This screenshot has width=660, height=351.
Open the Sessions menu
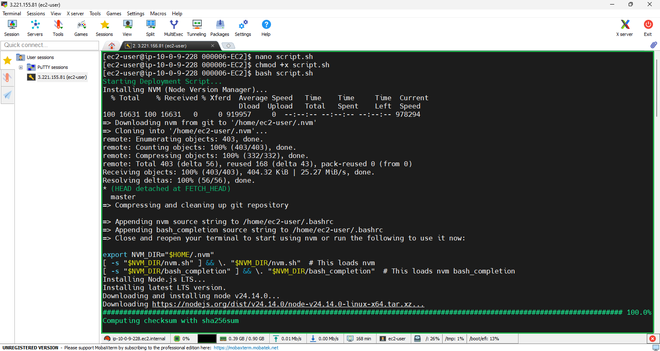36,14
